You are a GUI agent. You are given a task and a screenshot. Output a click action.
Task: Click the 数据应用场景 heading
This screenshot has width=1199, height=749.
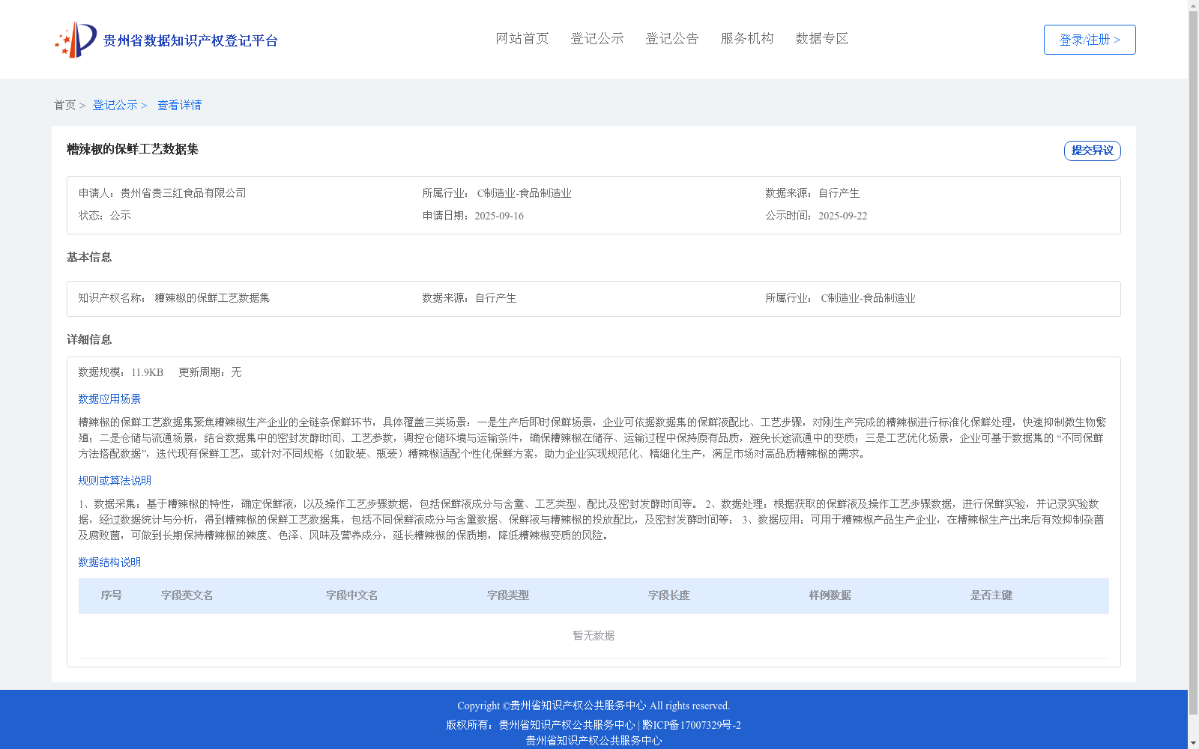pyautogui.click(x=109, y=399)
